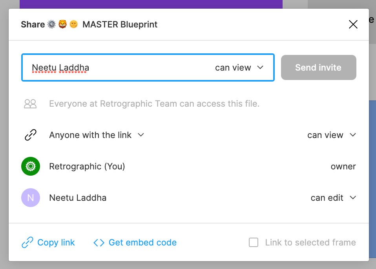376x269 pixels.
Task: Click the lion emoji in the file title
Action: point(64,24)
